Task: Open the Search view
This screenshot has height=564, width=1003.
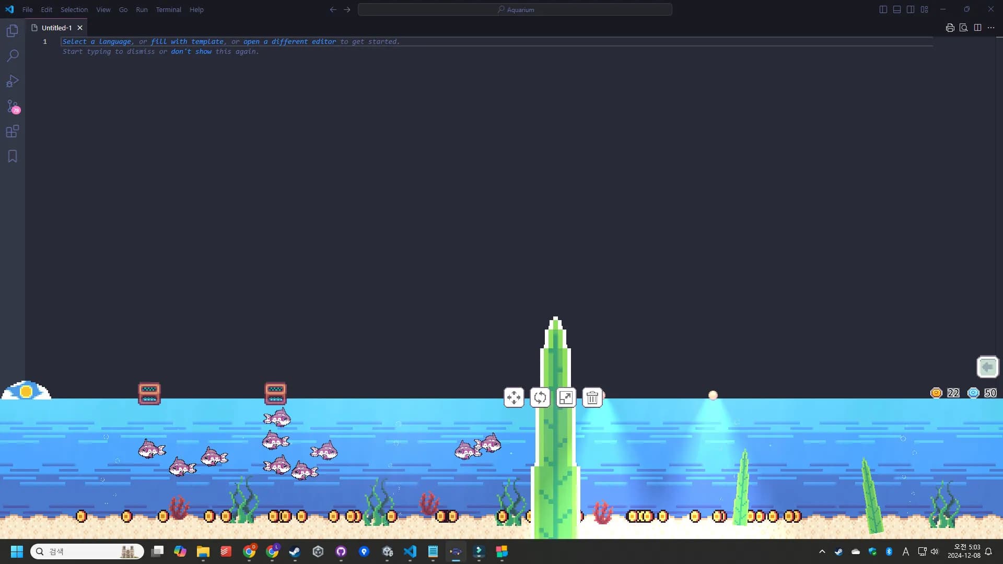Action: coord(12,55)
